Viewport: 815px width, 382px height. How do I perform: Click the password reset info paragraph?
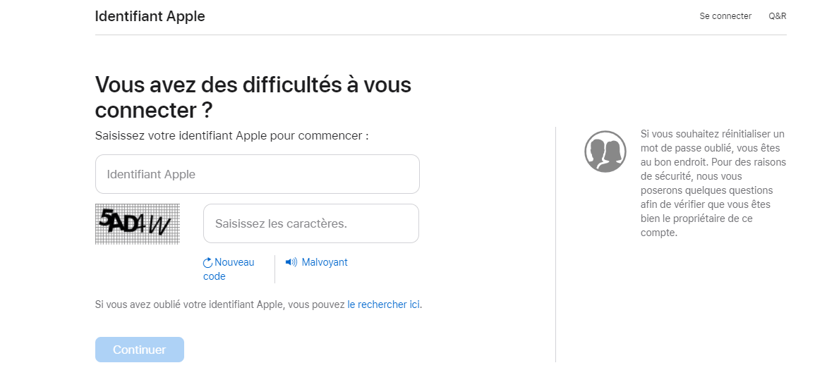click(713, 183)
